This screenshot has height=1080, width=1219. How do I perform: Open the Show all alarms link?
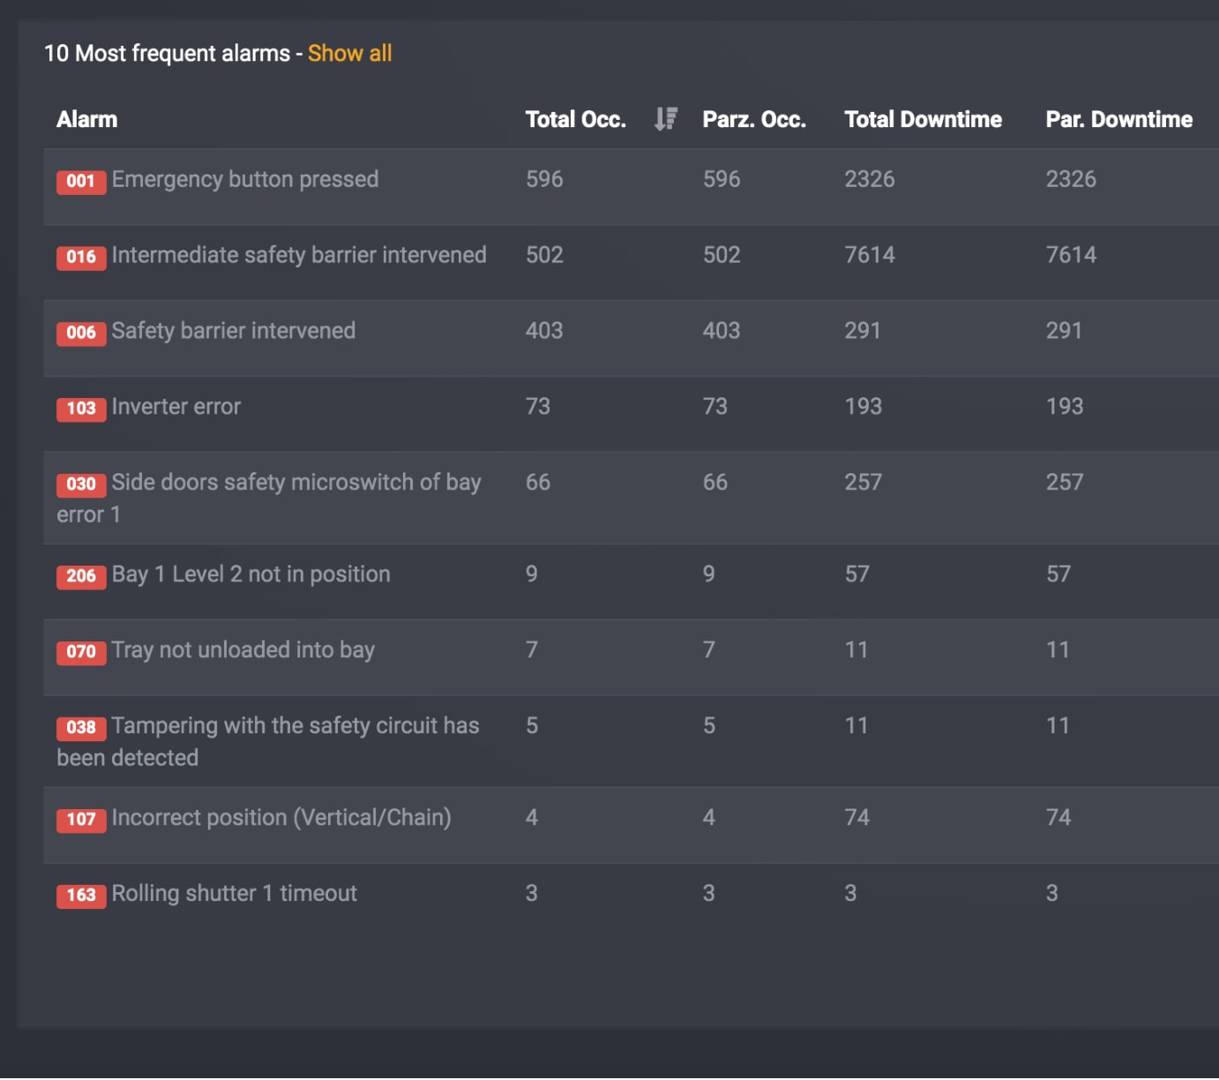[x=349, y=54]
